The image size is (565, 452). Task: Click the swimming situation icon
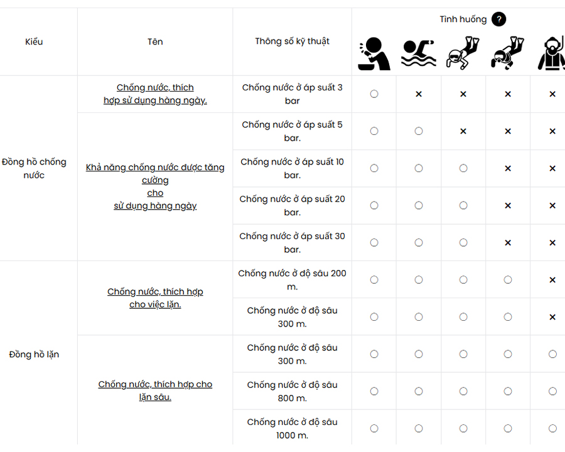pos(418,53)
